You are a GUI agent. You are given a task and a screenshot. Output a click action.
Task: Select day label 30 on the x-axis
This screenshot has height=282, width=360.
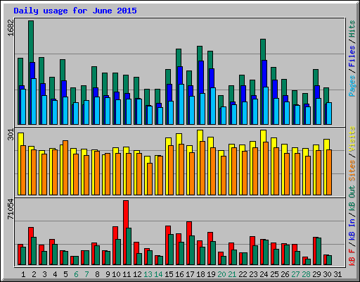(x=327, y=274)
